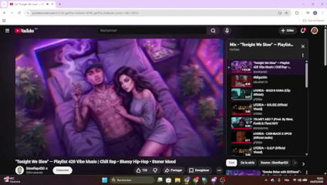
Task: Open a new browser tab
Action: tap(59, 4)
